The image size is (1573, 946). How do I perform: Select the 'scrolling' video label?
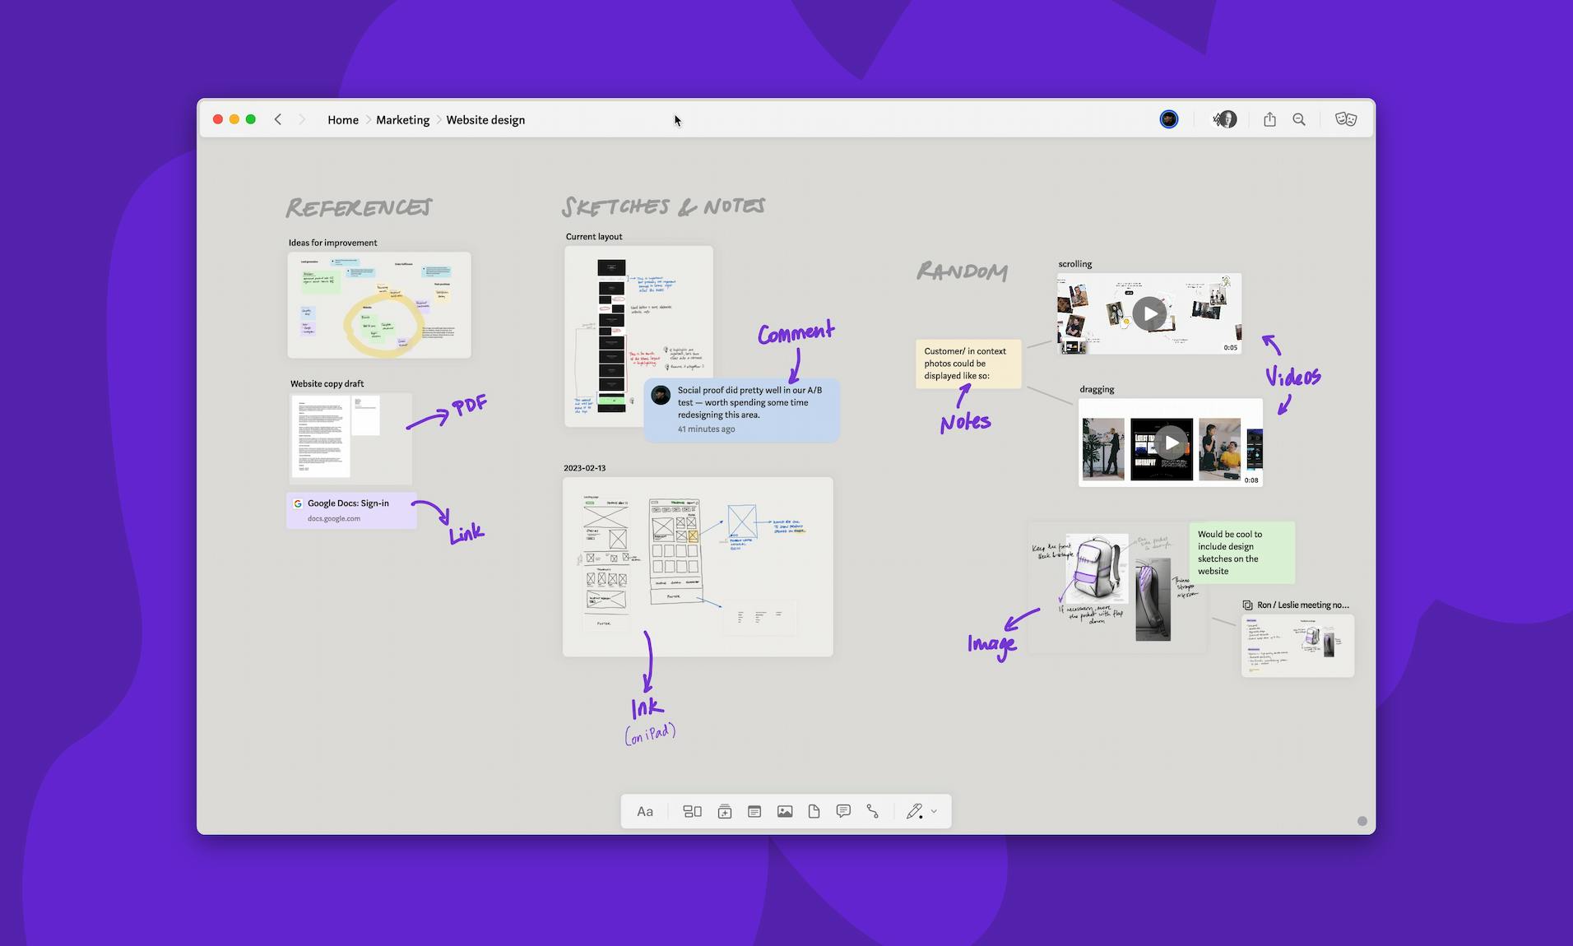click(x=1075, y=264)
